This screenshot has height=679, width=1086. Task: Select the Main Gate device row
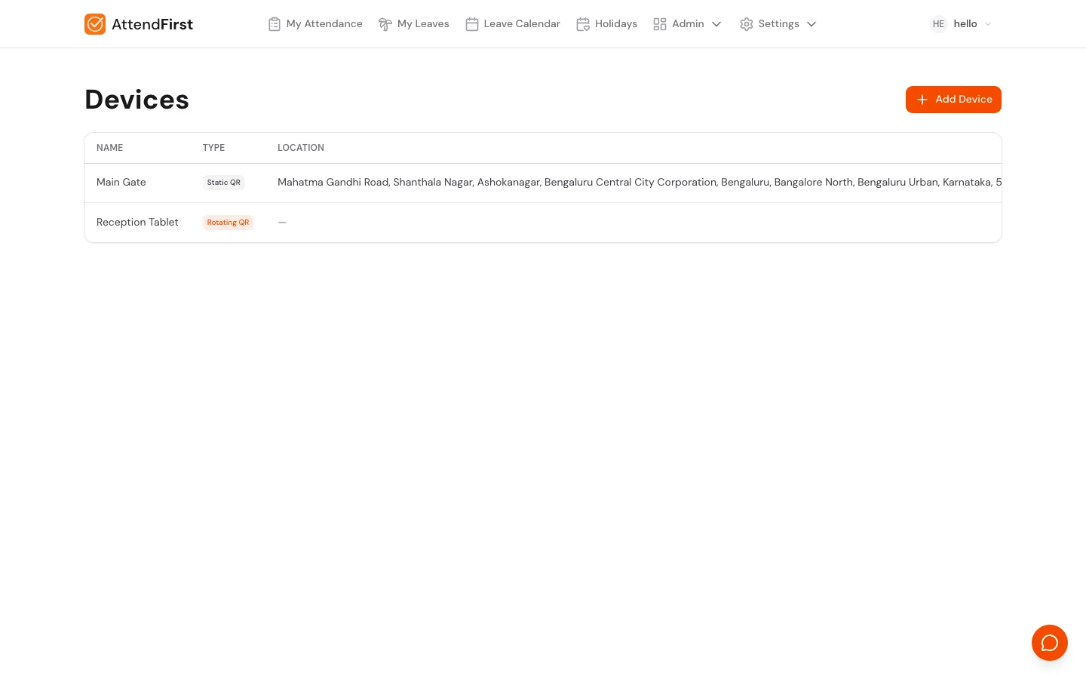[121, 183]
